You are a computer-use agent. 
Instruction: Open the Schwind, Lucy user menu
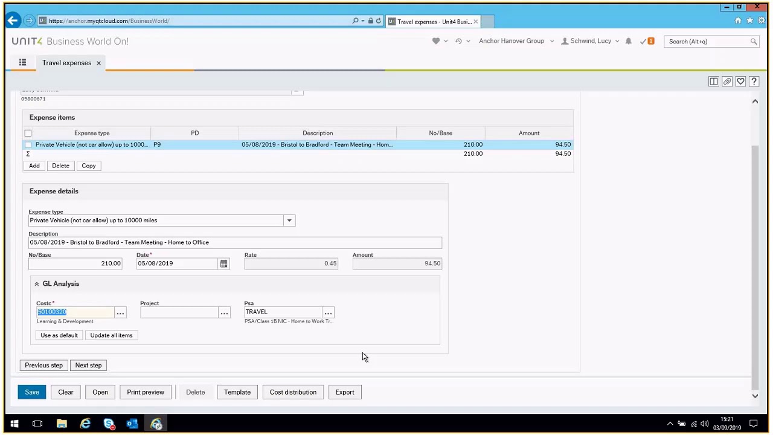590,41
